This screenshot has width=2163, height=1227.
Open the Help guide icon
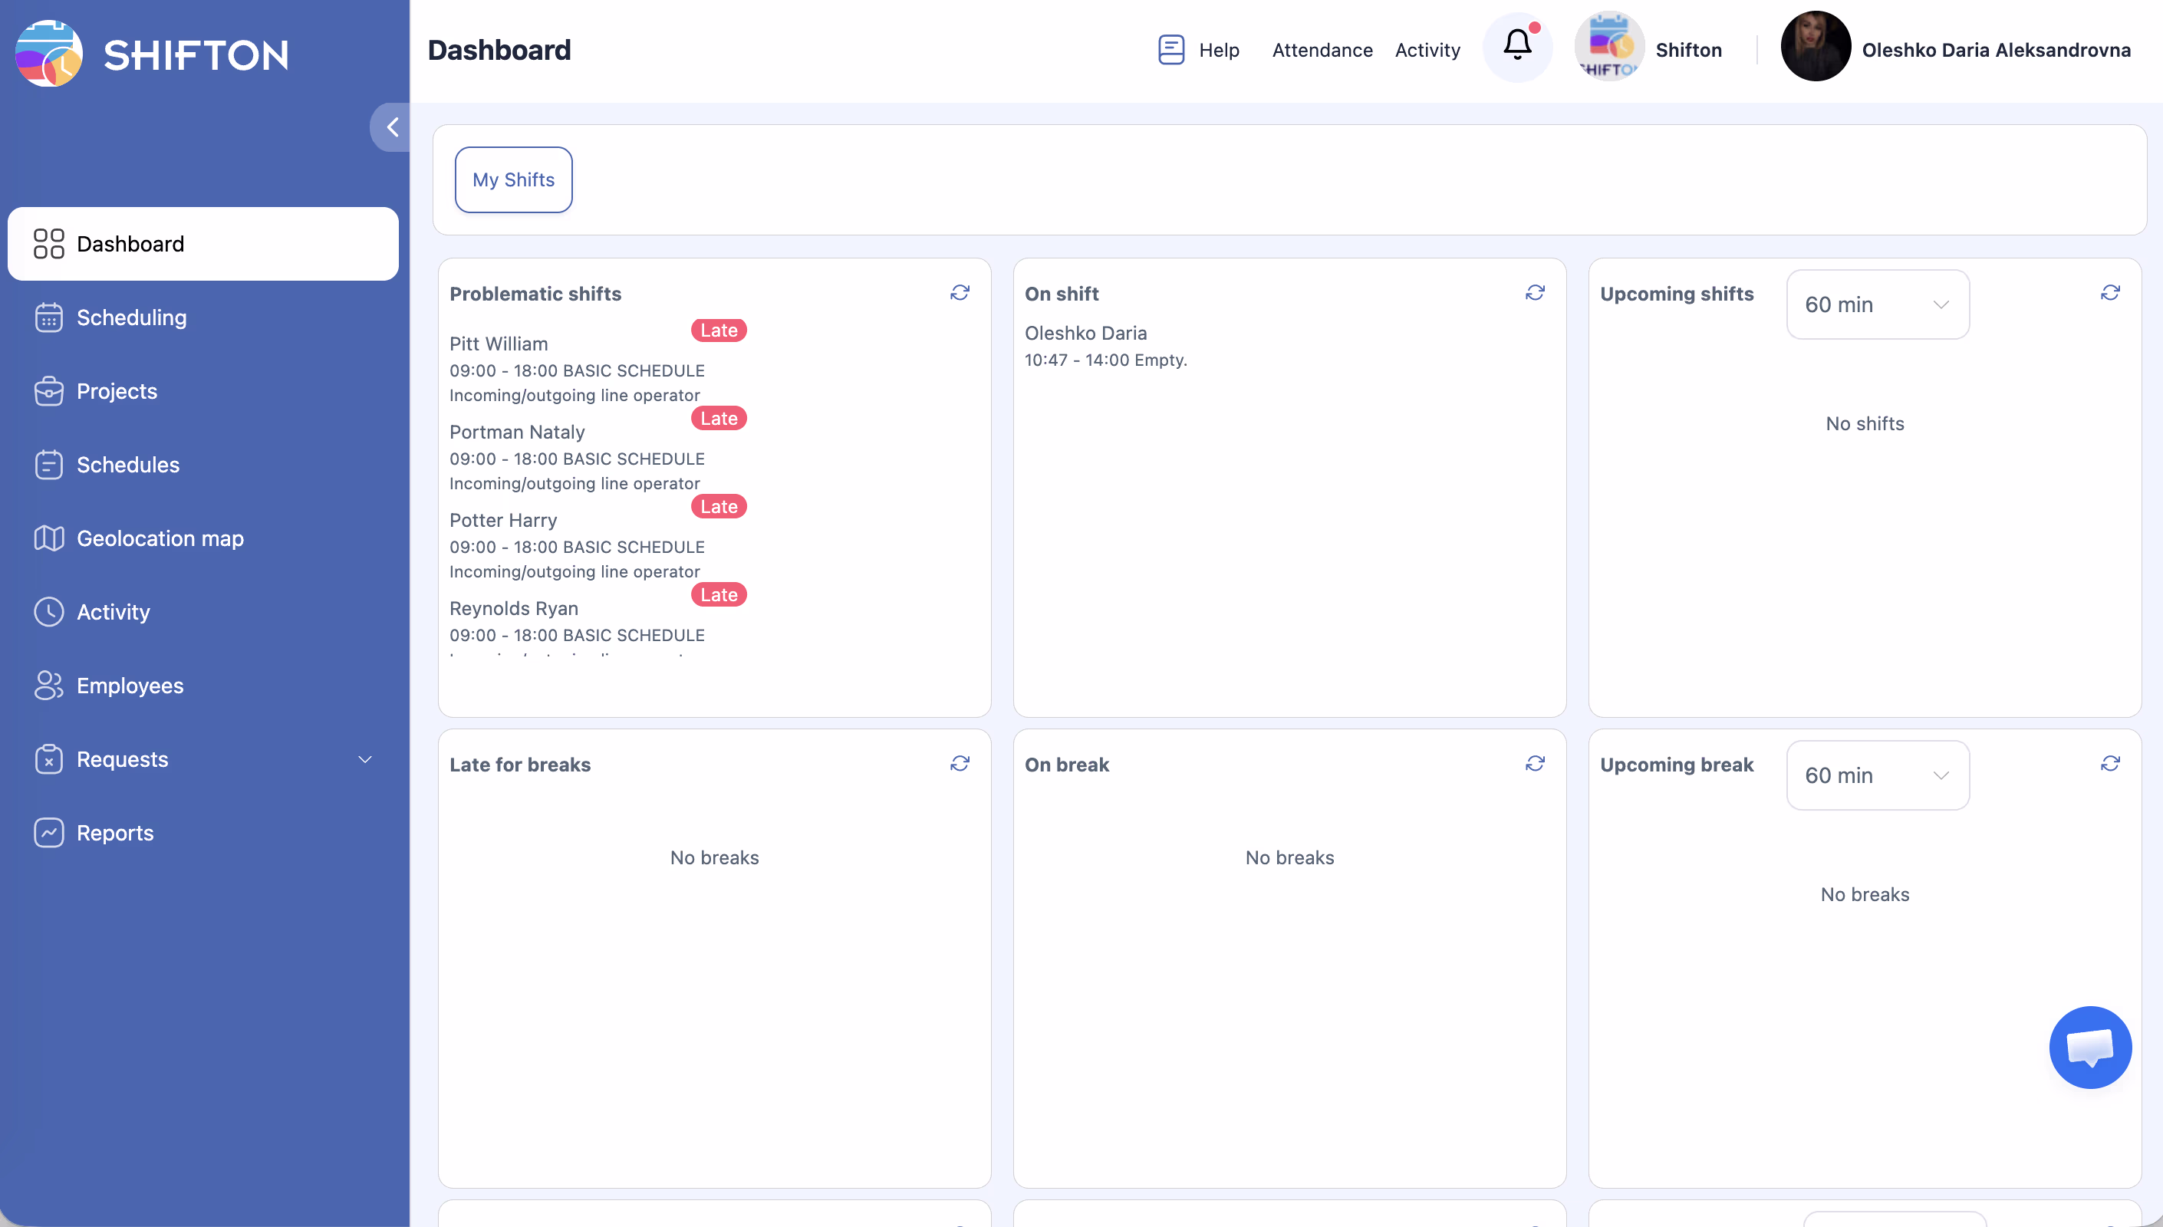tap(1170, 50)
